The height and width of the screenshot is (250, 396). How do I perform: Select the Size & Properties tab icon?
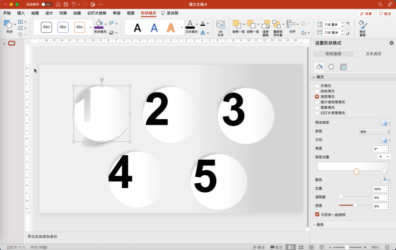[x=343, y=67]
